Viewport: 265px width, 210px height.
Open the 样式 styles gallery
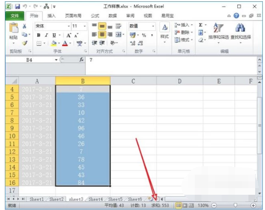(165, 33)
